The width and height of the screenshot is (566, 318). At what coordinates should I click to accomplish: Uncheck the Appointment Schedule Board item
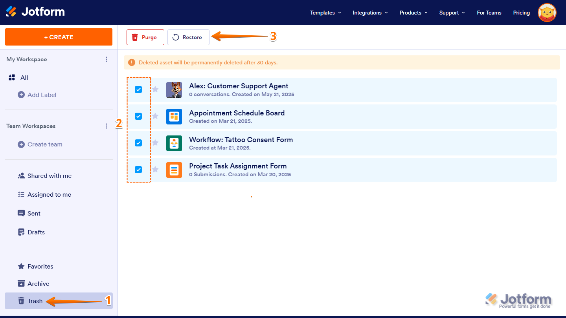(138, 116)
